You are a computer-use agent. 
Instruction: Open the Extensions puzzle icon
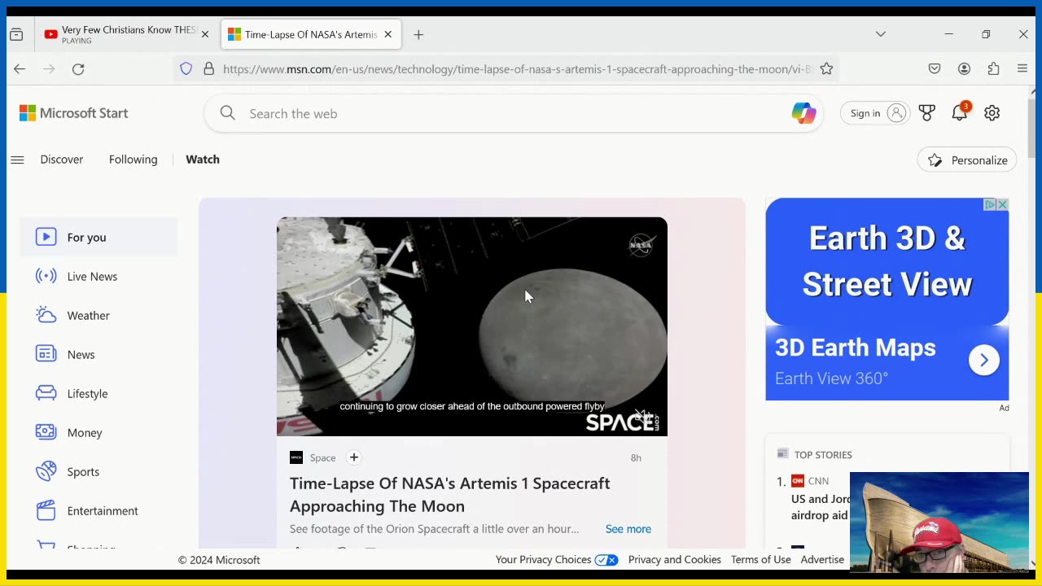click(993, 69)
